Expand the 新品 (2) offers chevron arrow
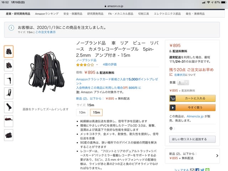The height and width of the screenshot is (171, 228). (217, 156)
